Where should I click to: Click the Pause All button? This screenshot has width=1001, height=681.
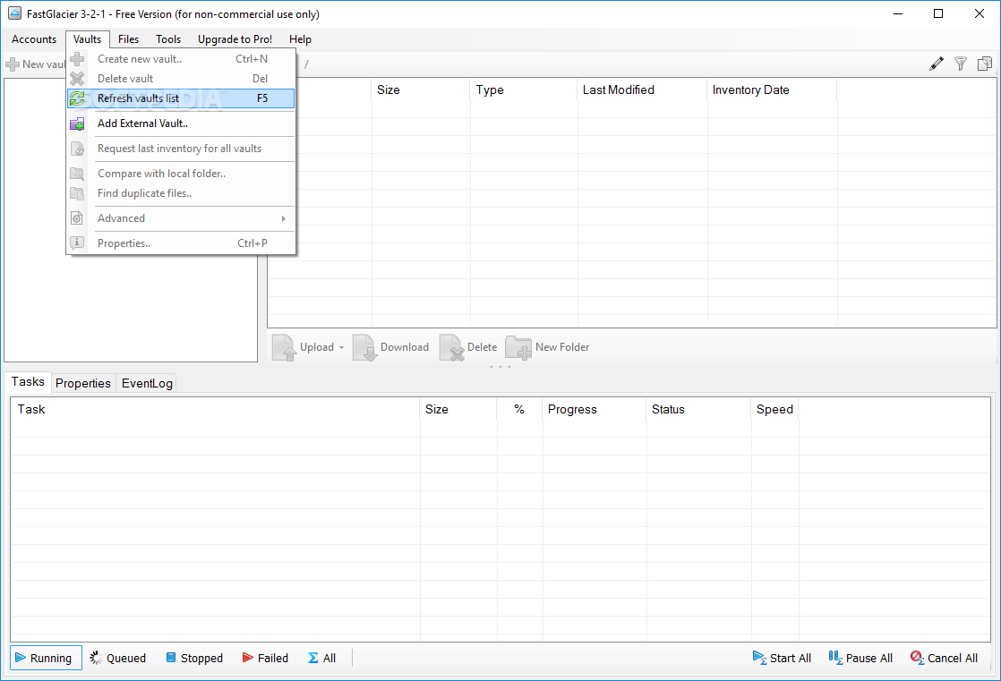click(x=860, y=658)
